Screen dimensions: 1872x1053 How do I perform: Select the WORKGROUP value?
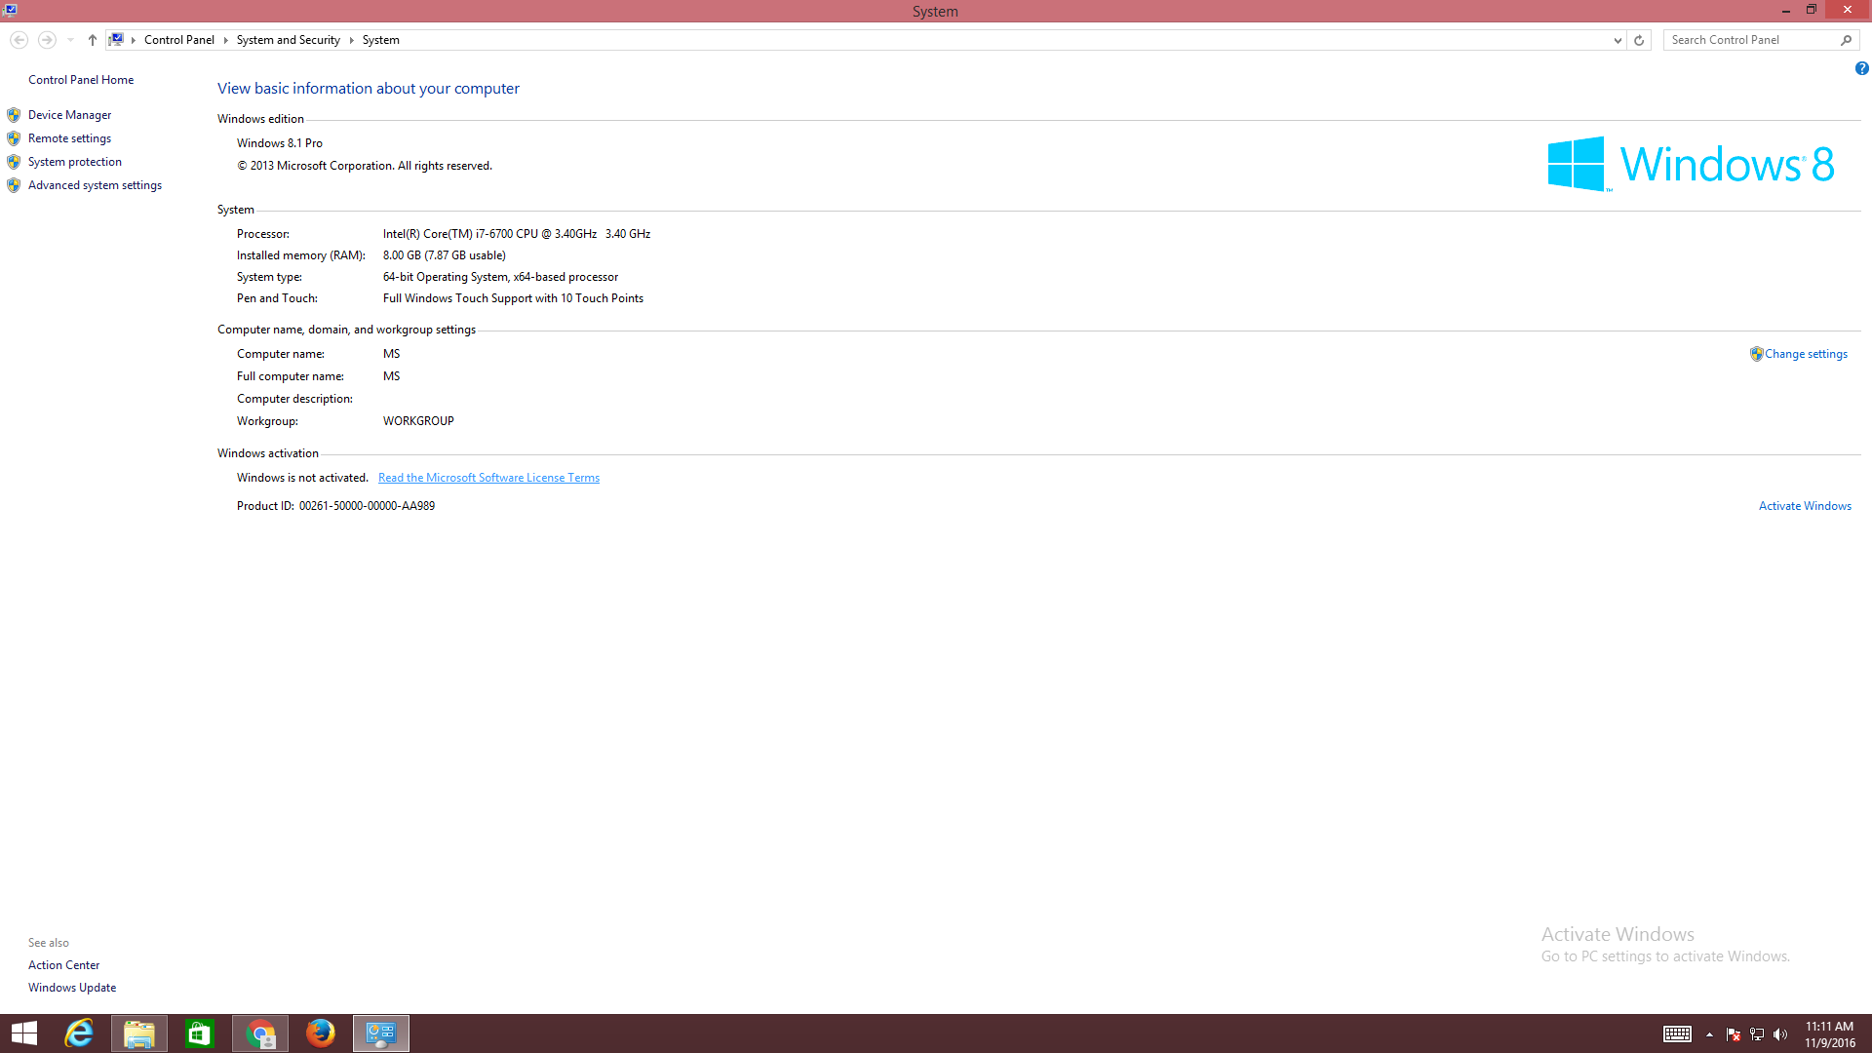coord(418,421)
